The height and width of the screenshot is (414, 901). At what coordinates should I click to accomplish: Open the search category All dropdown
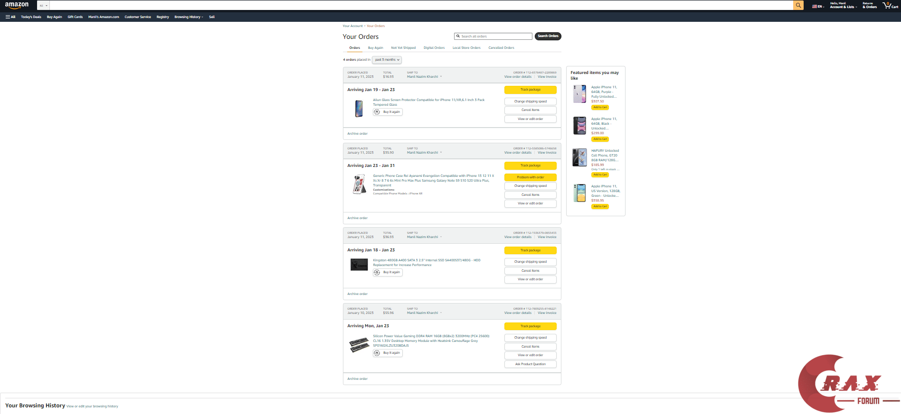(43, 5)
